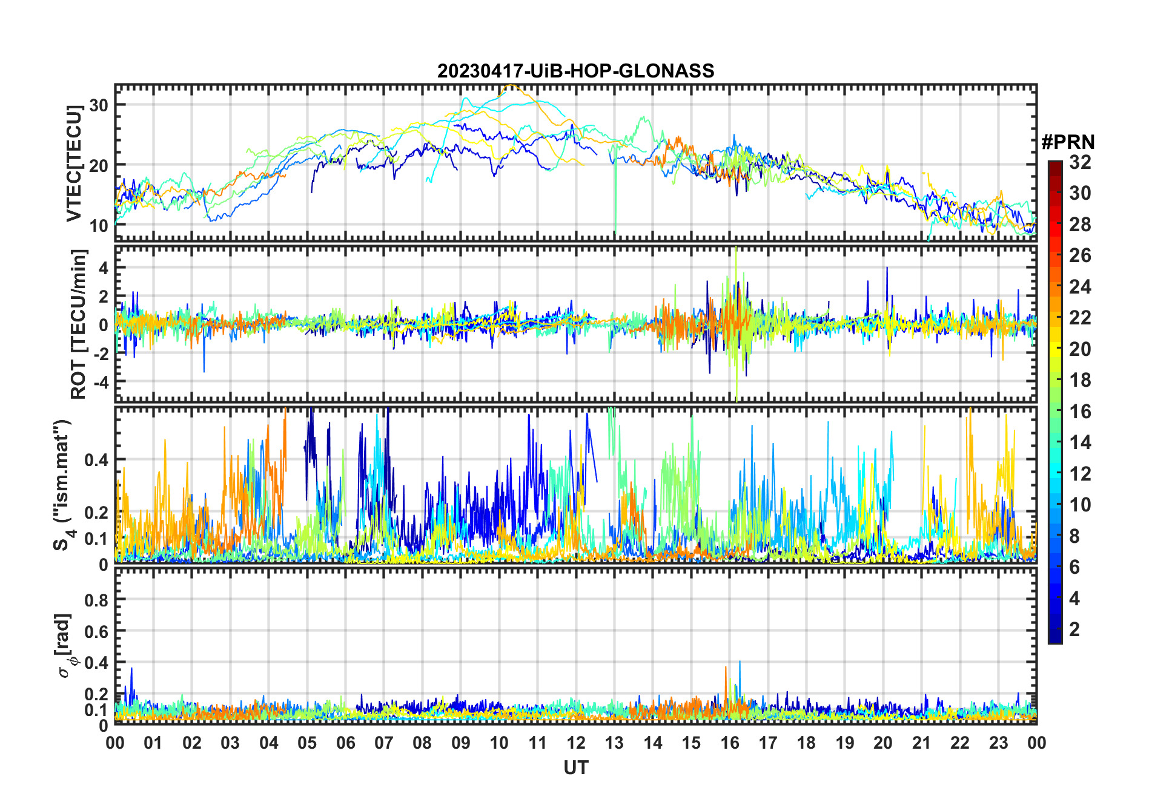Click the S4 axis label
This screenshot has height=805, width=1152.
(x=62, y=485)
